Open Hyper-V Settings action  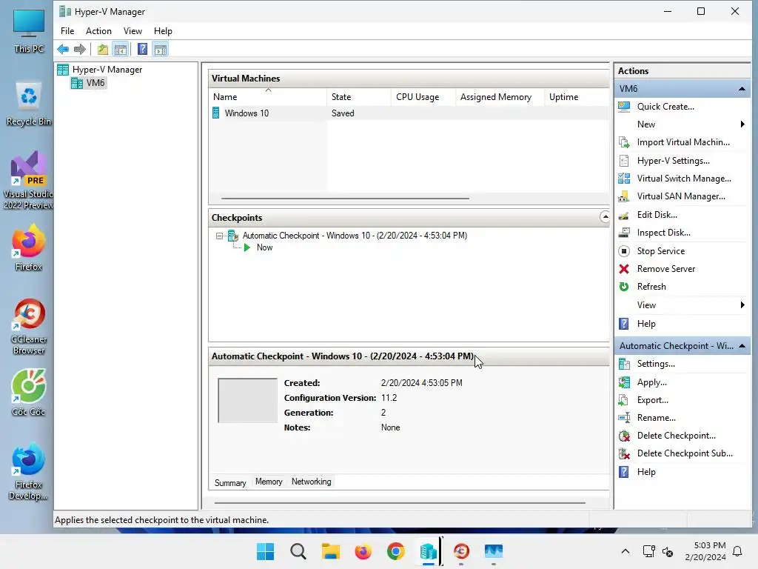[x=673, y=161]
